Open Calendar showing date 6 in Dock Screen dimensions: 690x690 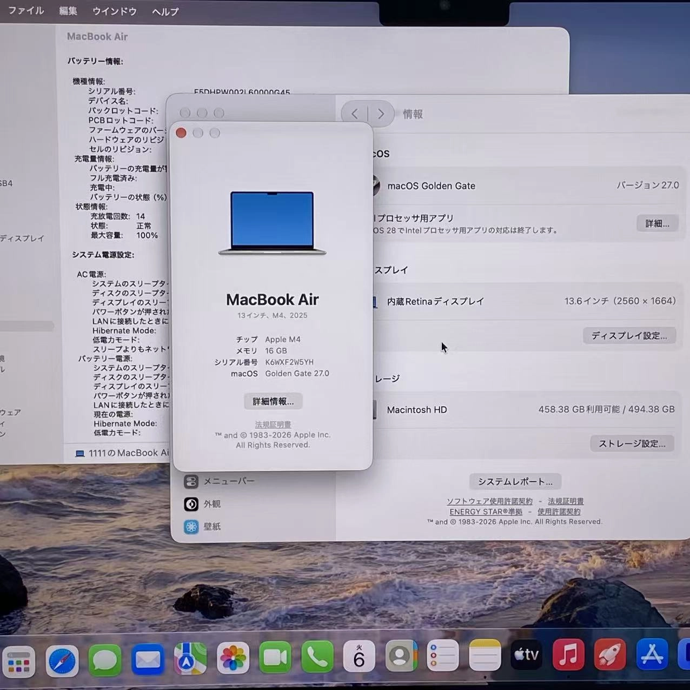click(359, 656)
